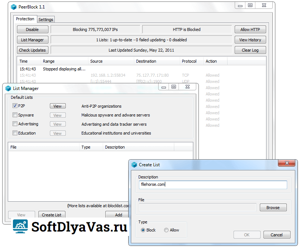Click the File path input field
299x247 pixels.
(198, 207)
